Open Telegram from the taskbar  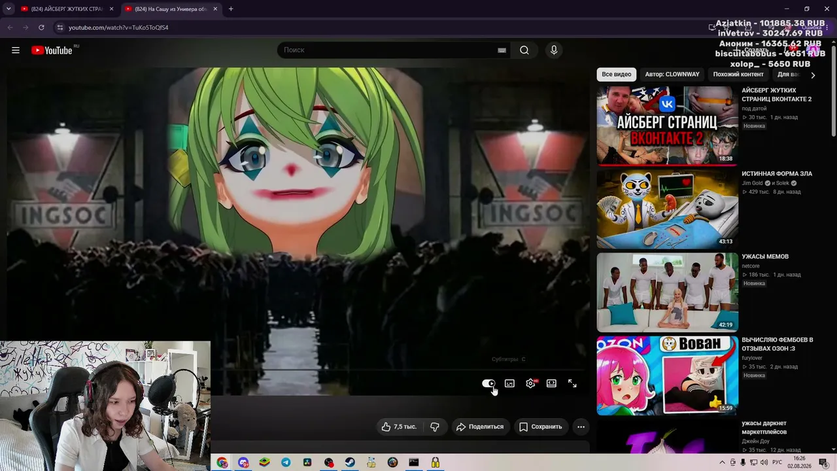point(286,462)
